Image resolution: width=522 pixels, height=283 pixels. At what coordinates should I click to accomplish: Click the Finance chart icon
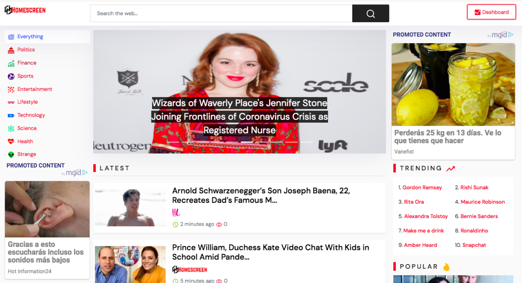(11, 63)
